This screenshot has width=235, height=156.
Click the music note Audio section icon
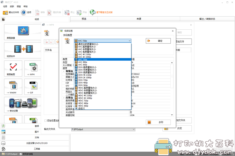pyautogui.click(x=3, y=126)
